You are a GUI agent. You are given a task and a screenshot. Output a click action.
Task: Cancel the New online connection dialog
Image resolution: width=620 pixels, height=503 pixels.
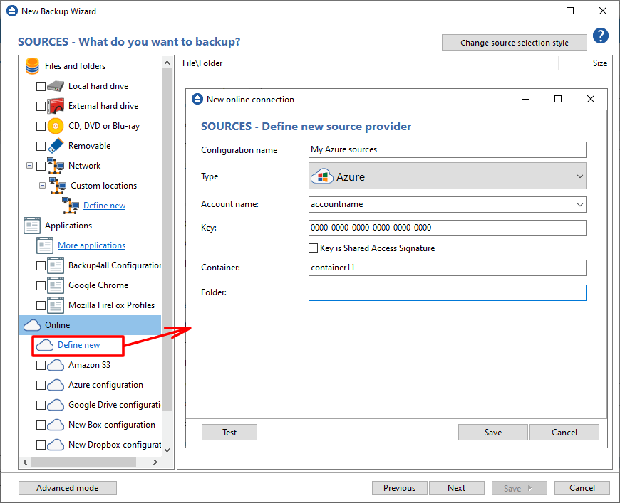tap(564, 433)
